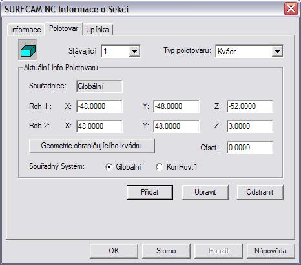Viewport: 301px width, 265px height.
Task: Switch to the Informace tab
Action: coord(26,30)
